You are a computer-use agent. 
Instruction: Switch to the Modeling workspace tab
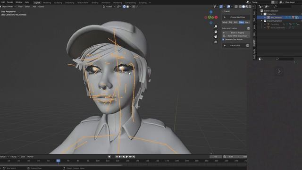pyautogui.click(x=47, y=3)
